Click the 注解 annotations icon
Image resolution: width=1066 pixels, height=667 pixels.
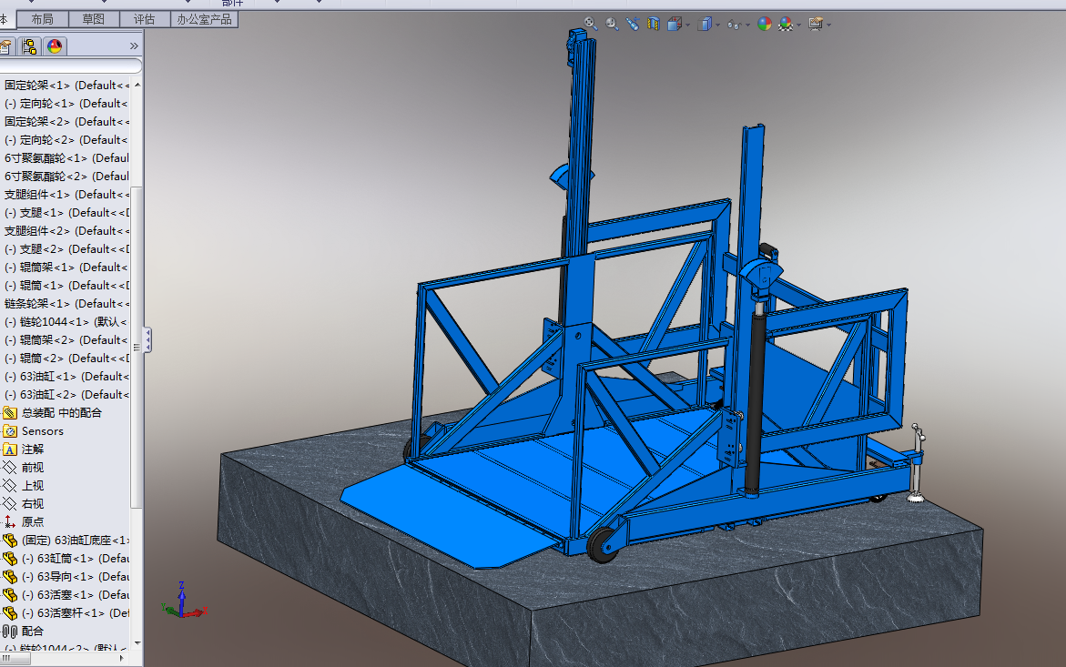(9, 450)
